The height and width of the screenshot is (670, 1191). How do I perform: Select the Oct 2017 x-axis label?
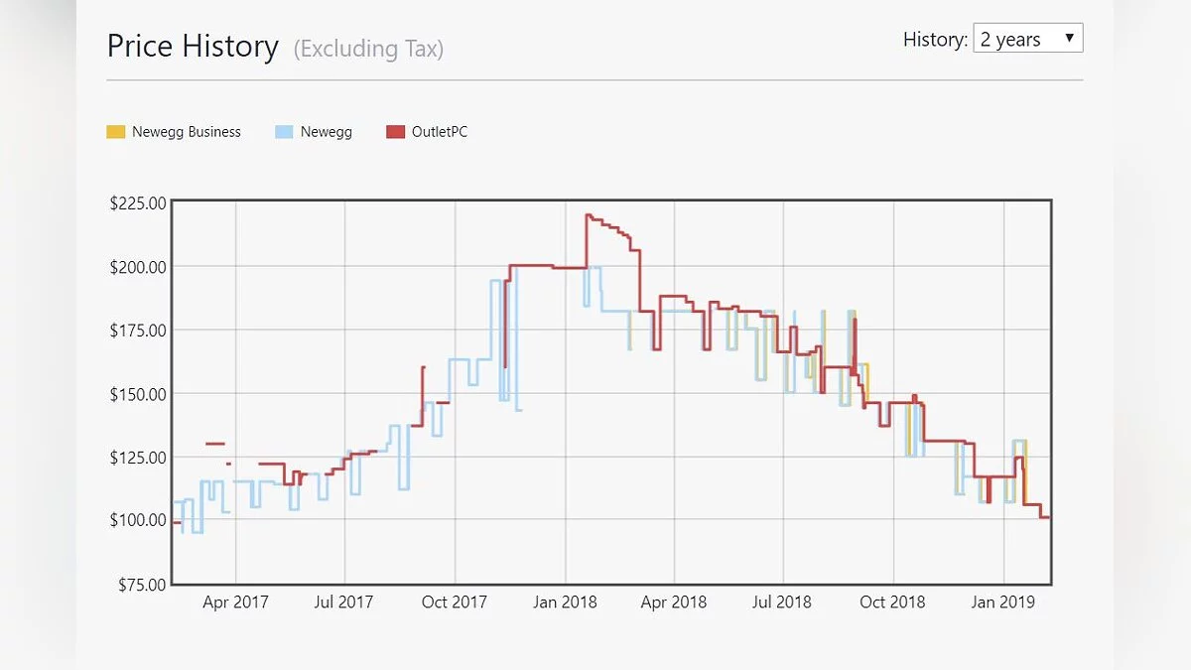point(455,603)
